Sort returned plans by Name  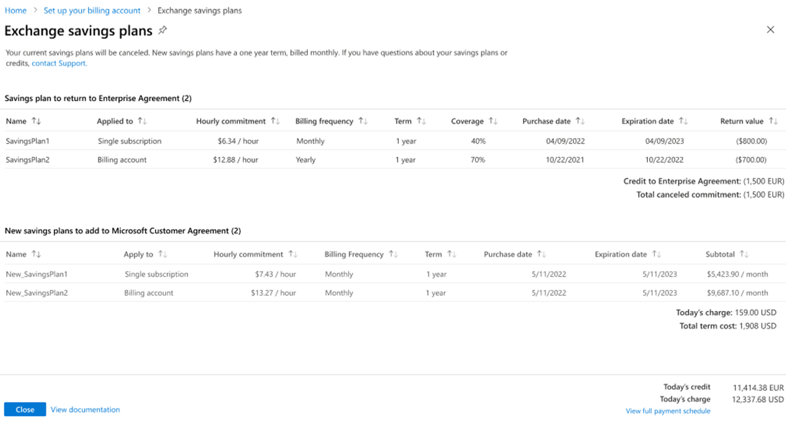36,122
